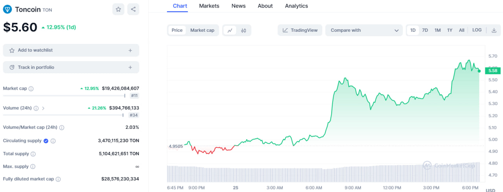
Task: Click the 12:00 PM time axis label
Action: [391, 188]
